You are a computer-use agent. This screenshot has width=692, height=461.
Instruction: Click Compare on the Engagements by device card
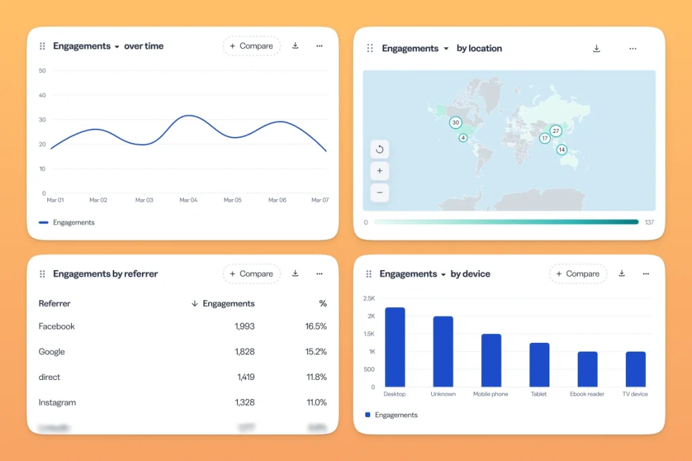click(x=578, y=273)
